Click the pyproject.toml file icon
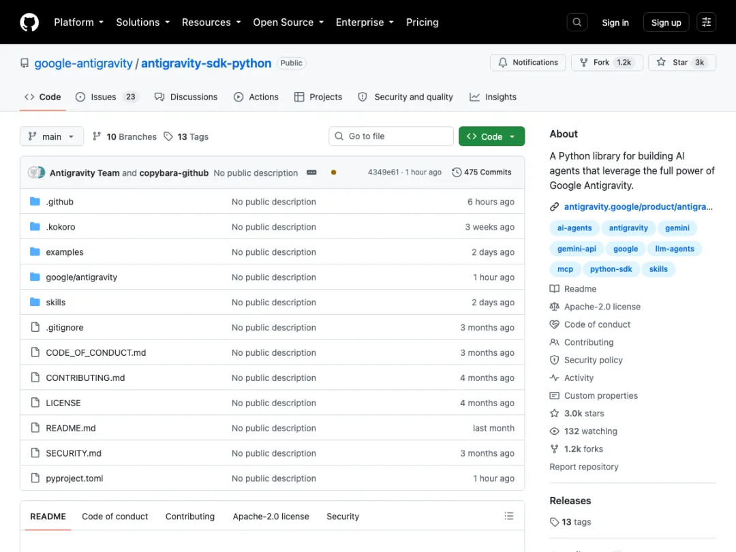Image resolution: width=736 pixels, height=552 pixels. pos(35,478)
